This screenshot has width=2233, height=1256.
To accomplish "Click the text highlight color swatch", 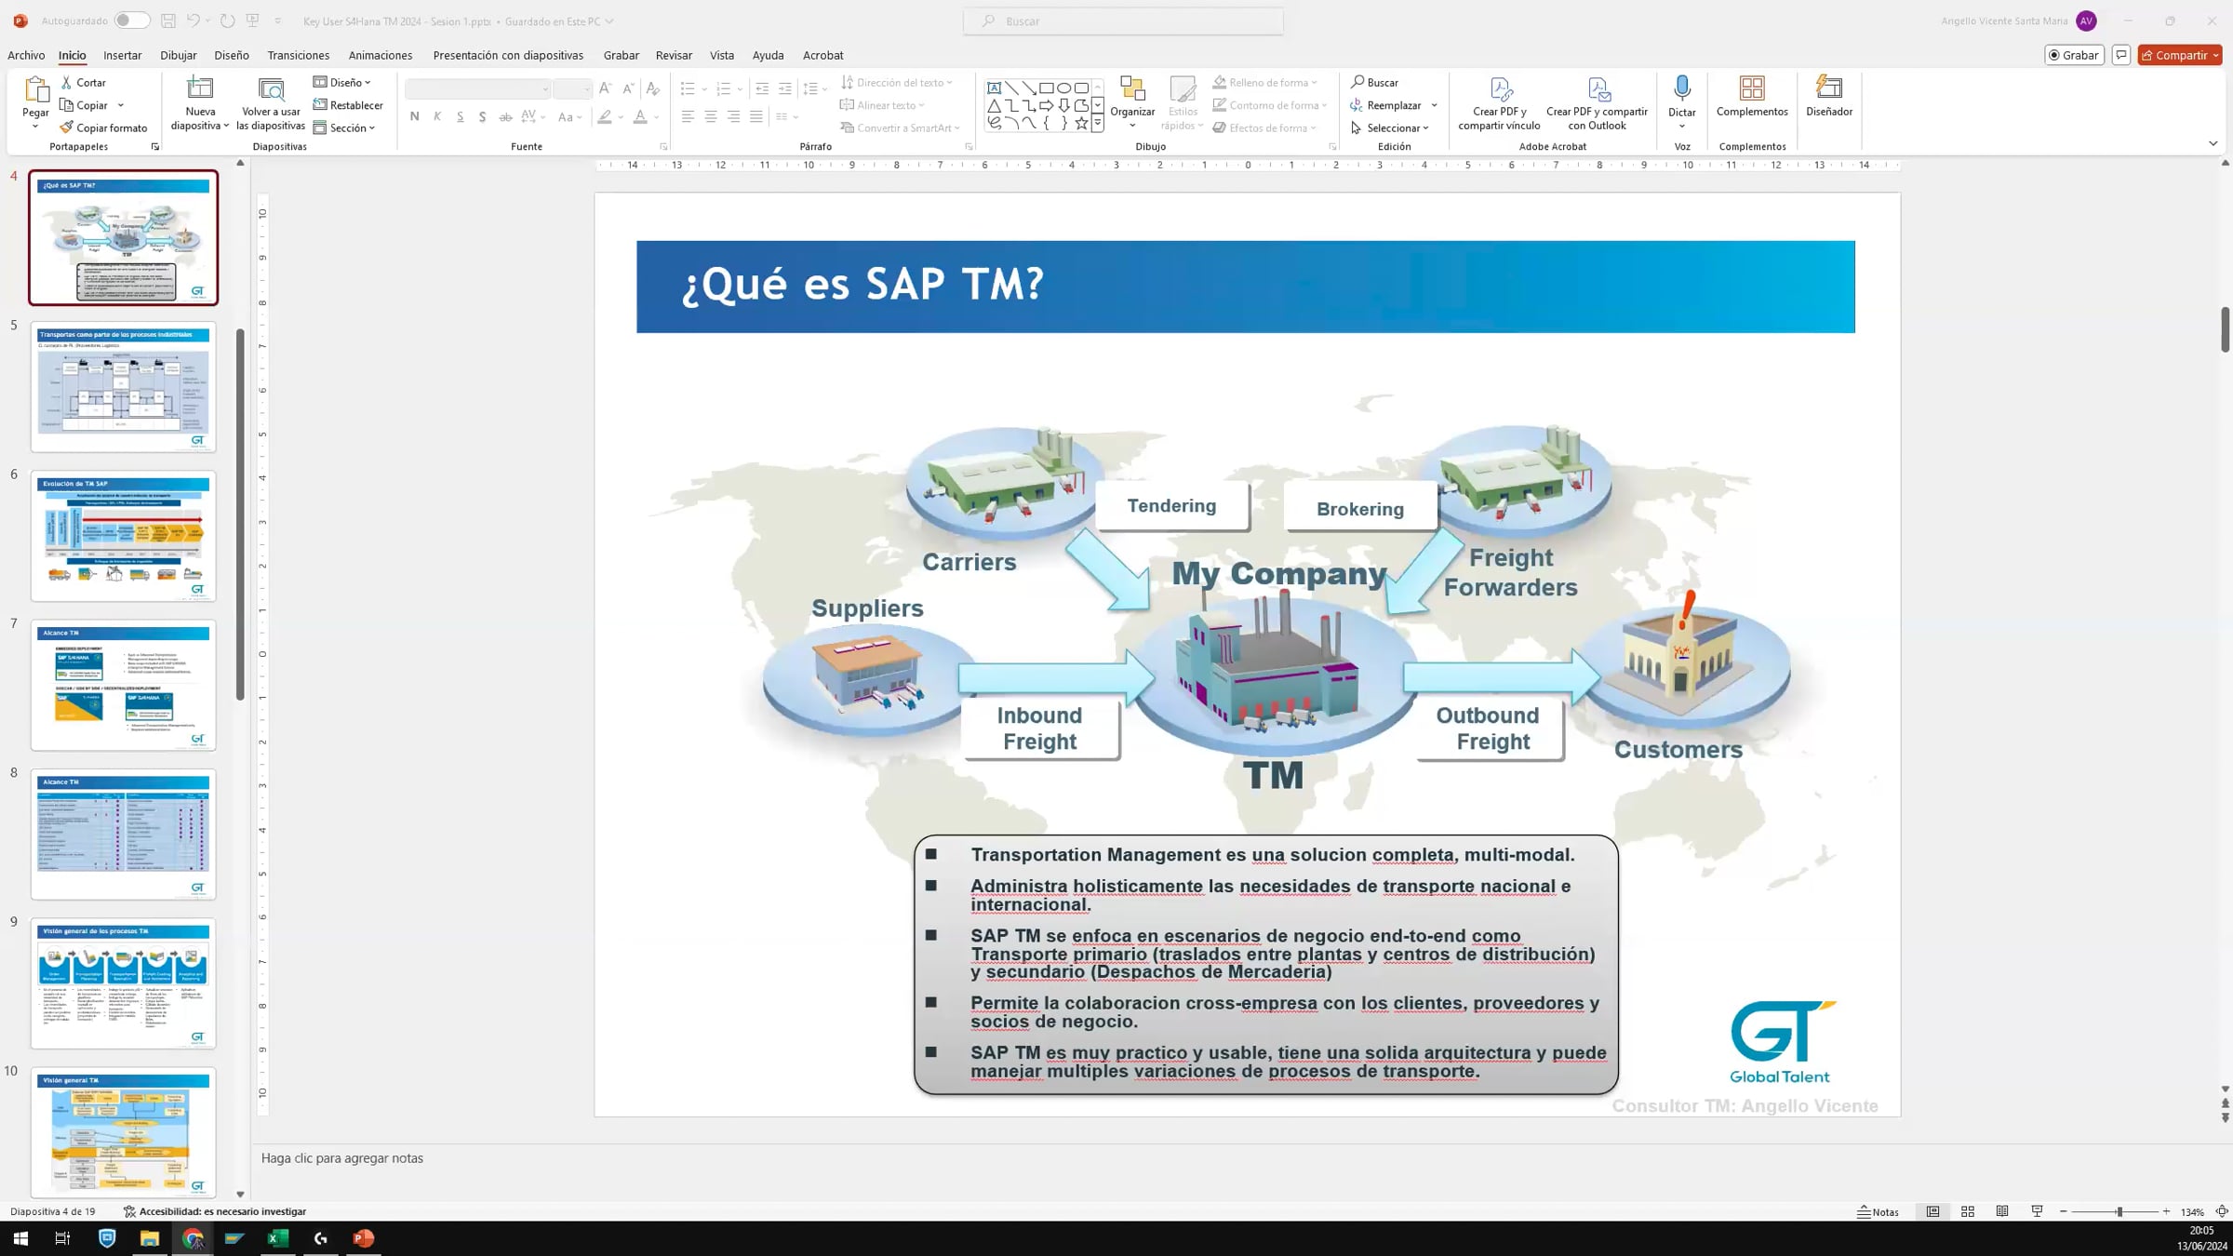I will pyautogui.click(x=606, y=116).
